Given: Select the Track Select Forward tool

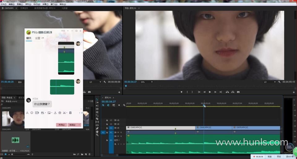Looking at the screenshot, I should pyautogui.click(x=97, y=102).
